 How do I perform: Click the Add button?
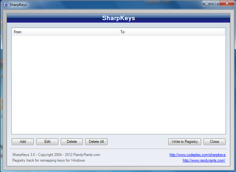click(23, 142)
